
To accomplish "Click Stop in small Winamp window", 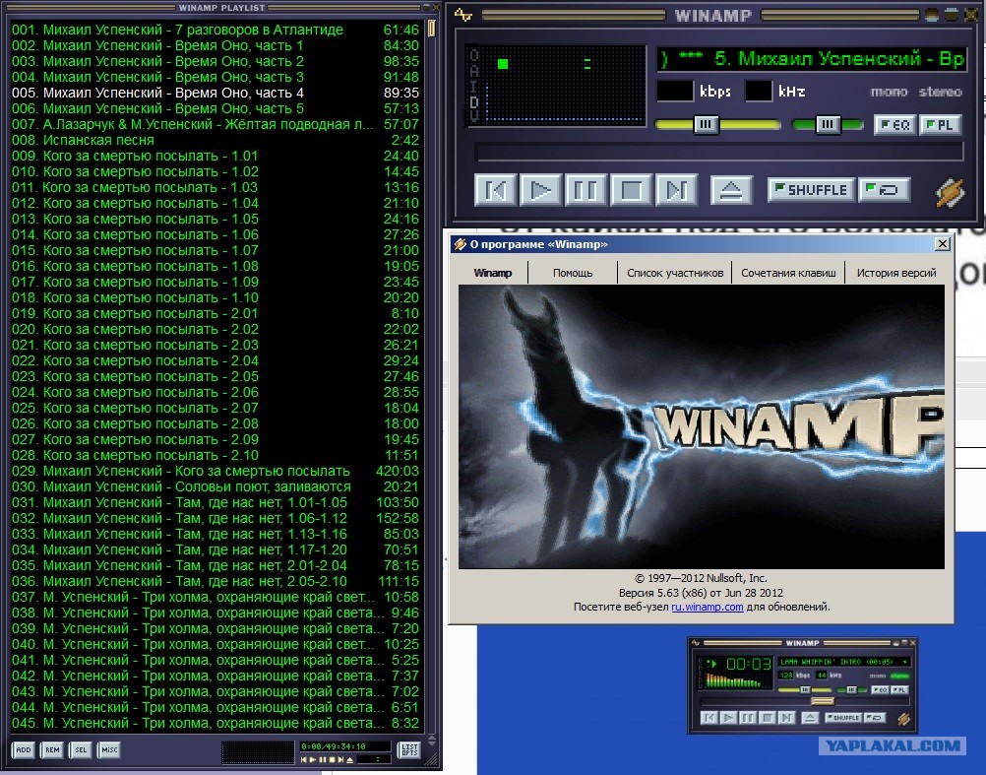I will (767, 718).
